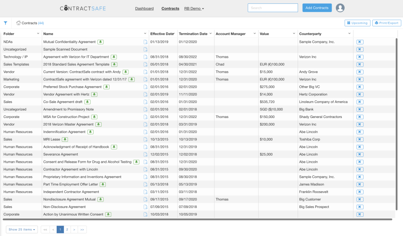This screenshot has height=236, width=403.
Task: Click bell icon on Nondisclosure Agreement Mutual
Action: coord(100,199)
